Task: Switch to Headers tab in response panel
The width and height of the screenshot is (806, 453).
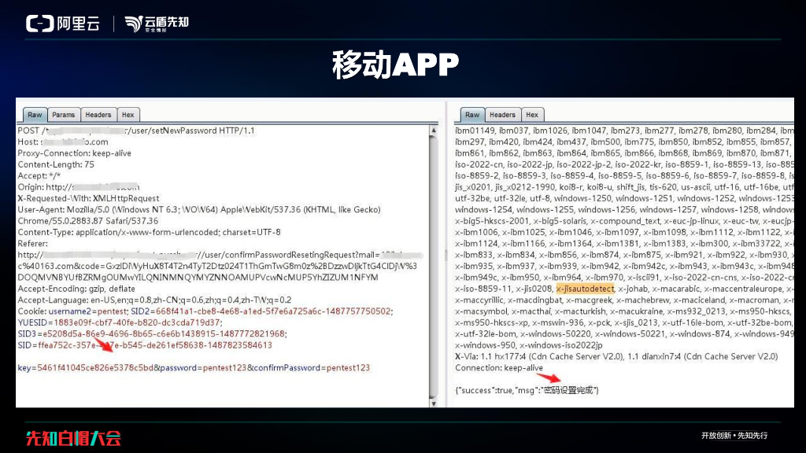Action: 502,115
